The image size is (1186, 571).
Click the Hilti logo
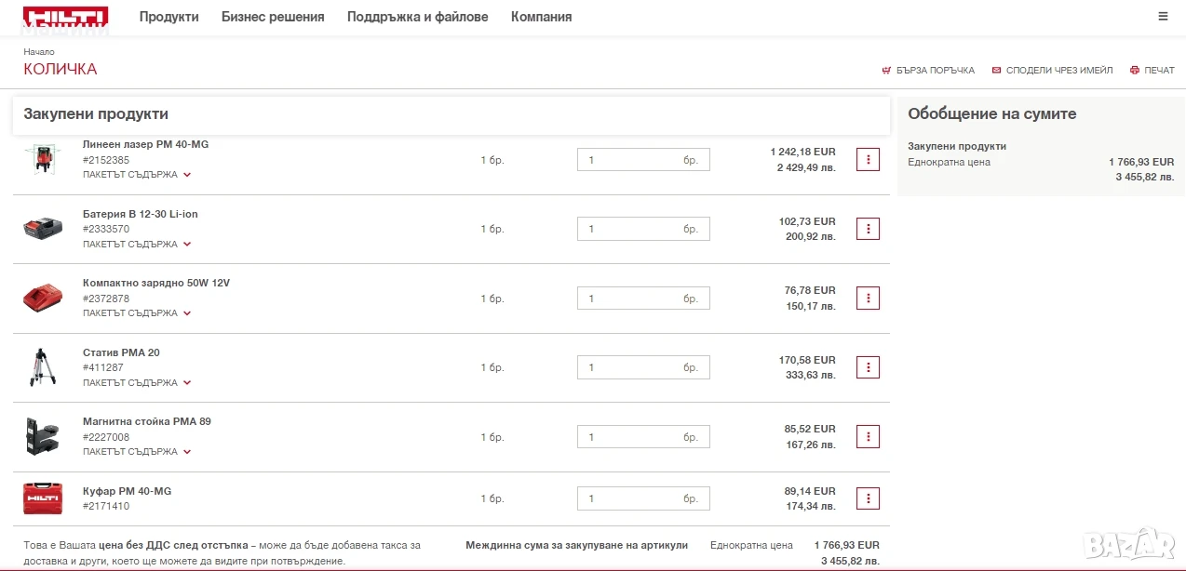[66, 17]
